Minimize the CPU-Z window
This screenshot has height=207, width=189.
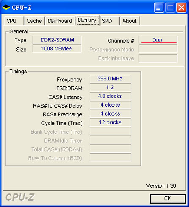[159, 8]
